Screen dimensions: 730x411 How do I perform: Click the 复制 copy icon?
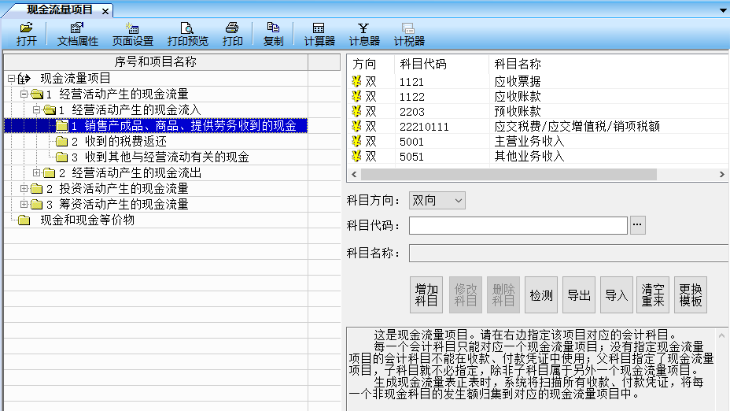(273, 34)
